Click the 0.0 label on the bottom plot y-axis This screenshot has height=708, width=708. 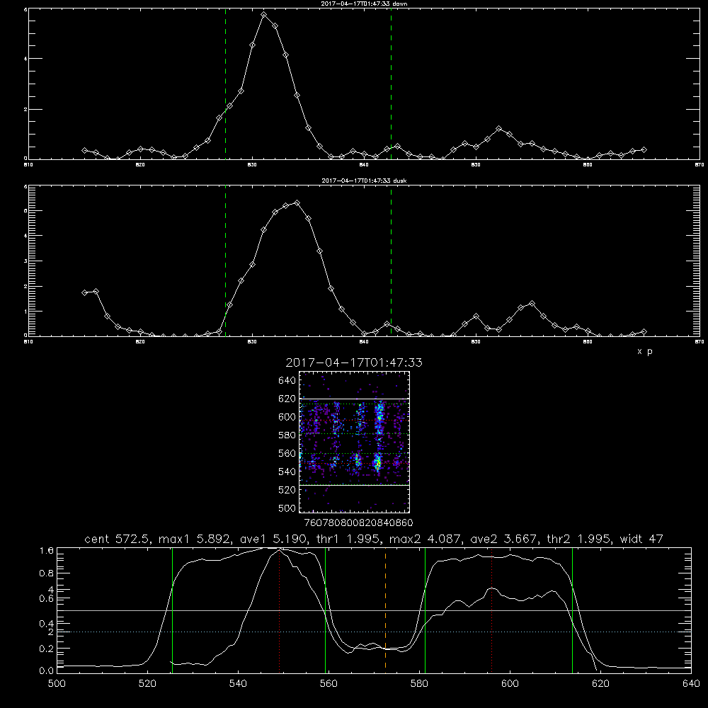[47, 671]
